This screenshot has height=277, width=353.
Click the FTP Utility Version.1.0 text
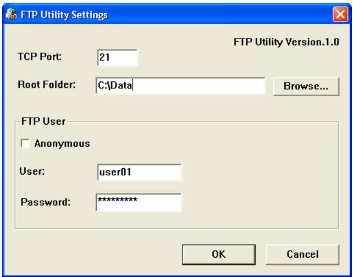click(x=286, y=42)
